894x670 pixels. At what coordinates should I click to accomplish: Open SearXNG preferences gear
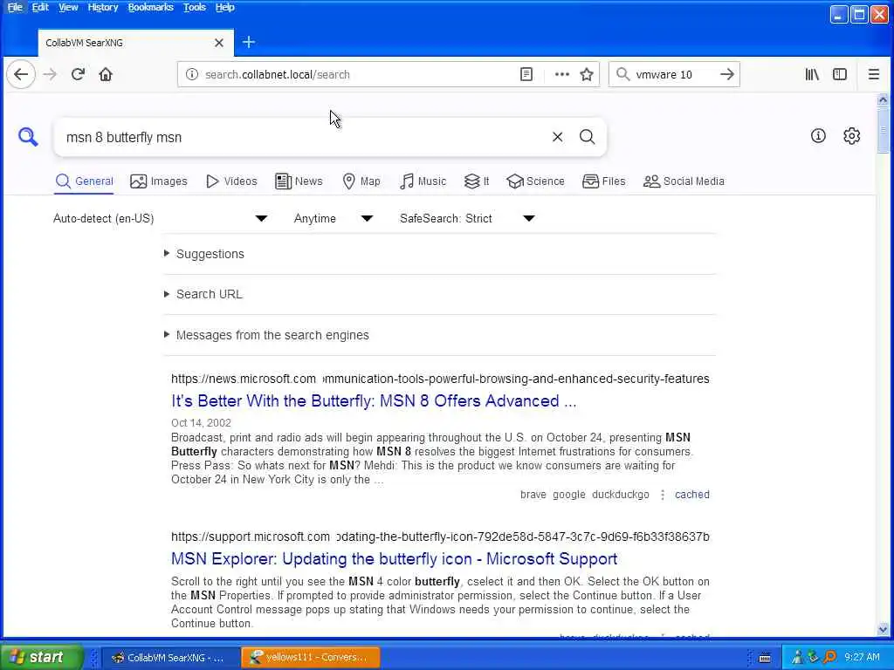(852, 135)
